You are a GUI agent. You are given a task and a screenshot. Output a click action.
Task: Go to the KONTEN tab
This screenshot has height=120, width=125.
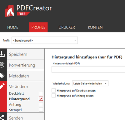(95, 27)
